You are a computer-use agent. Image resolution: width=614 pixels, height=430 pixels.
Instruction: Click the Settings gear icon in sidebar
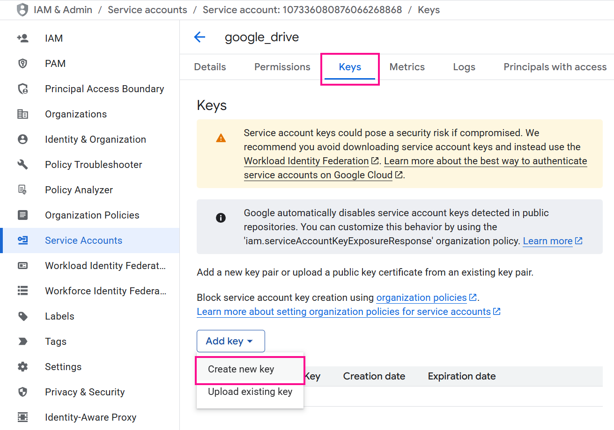point(23,366)
